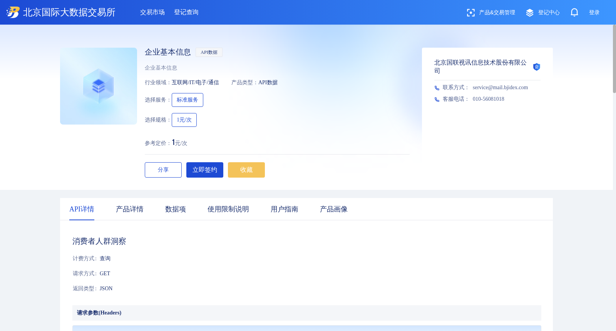616x331 pixels.
Task: Click the phone icon beside 联系方式
Action: click(437, 88)
